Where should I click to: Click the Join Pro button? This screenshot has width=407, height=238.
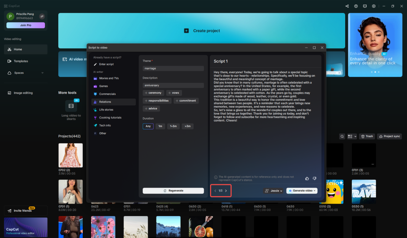click(26, 25)
